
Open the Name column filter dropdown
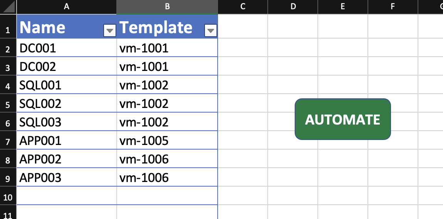pyautogui.click(x=110, y=30)
